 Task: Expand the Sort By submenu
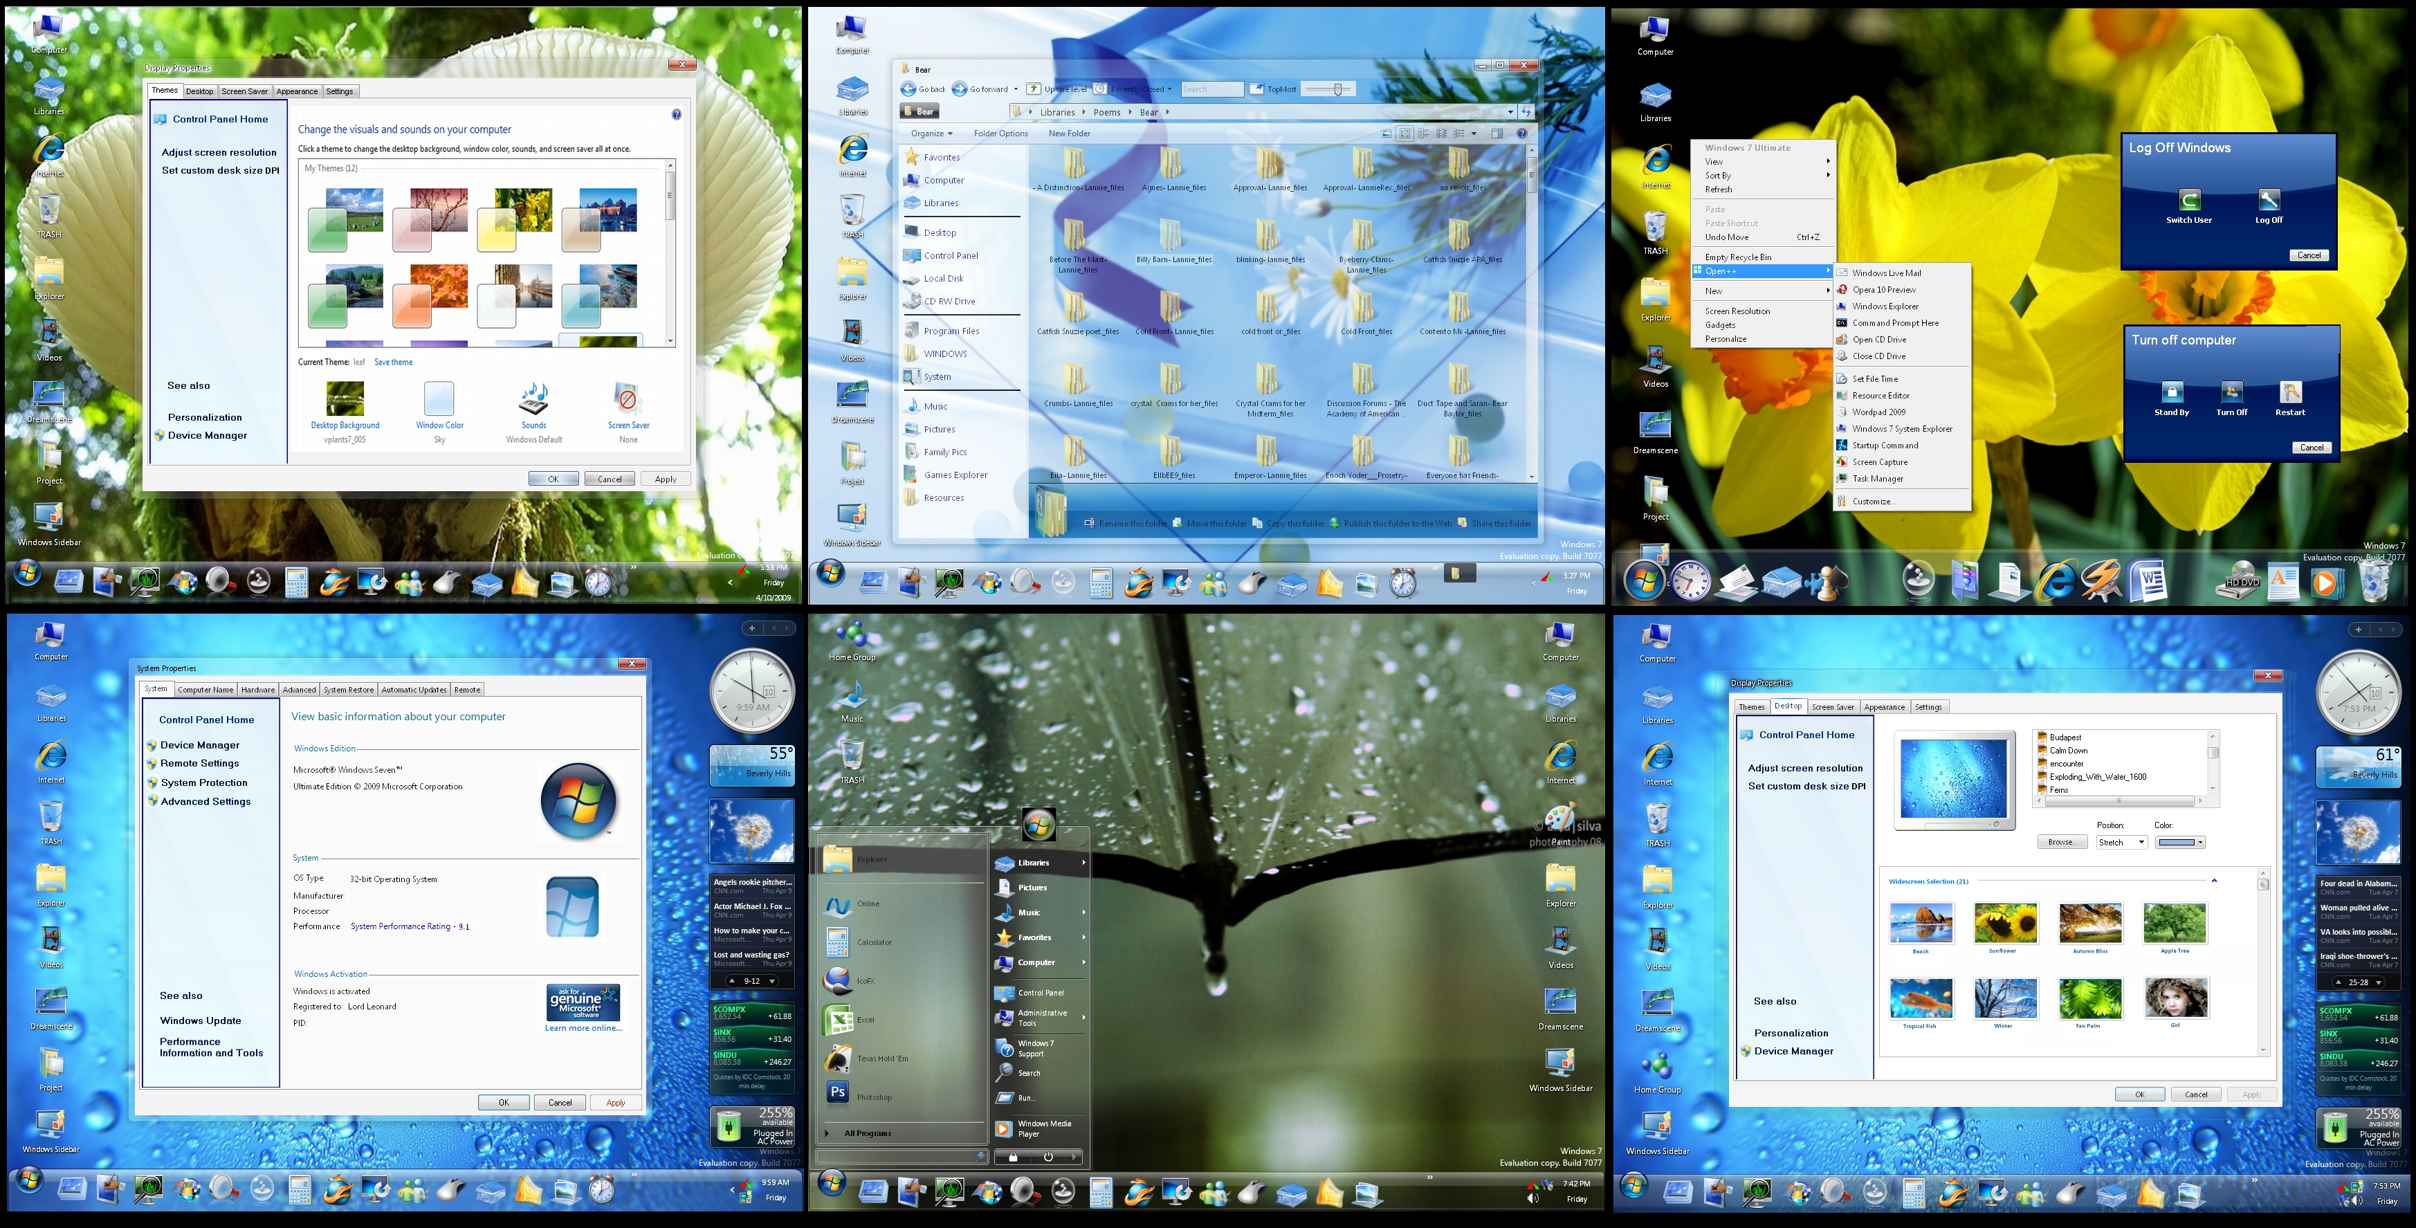(x=1764, y=176)
